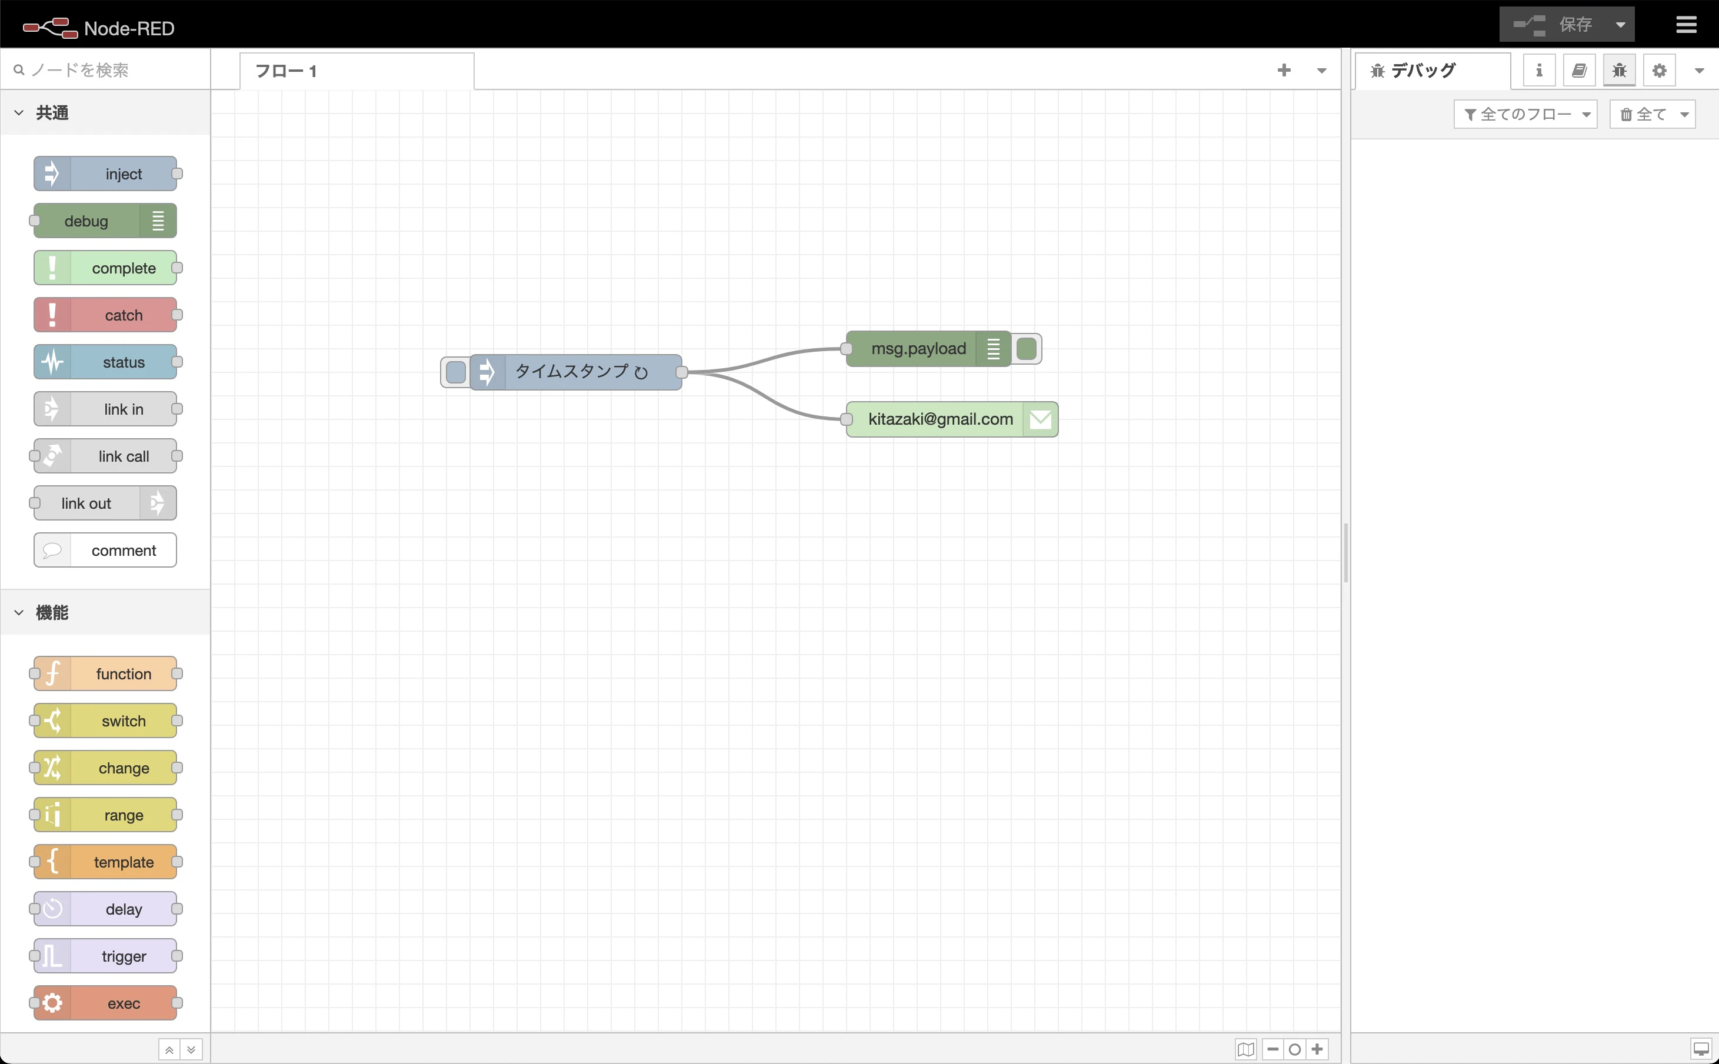Image resolution: width=1719 pixels, height=1064 pixels.
Task: Open the info sidebar tab icon
Action: coord(1539,71)
